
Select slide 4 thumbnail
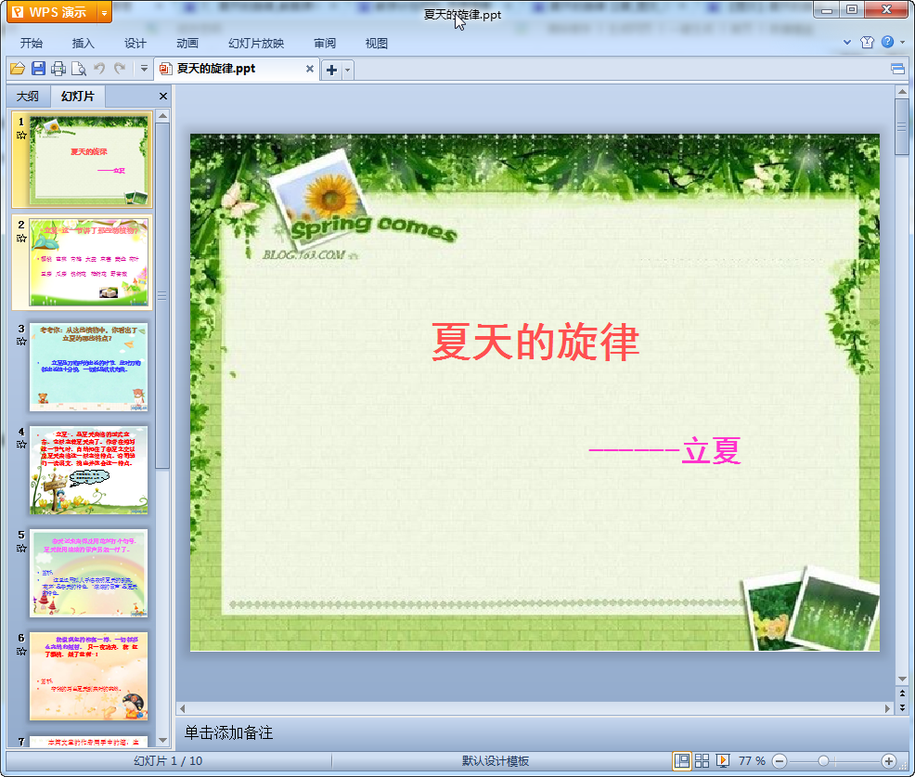point(89,470)
